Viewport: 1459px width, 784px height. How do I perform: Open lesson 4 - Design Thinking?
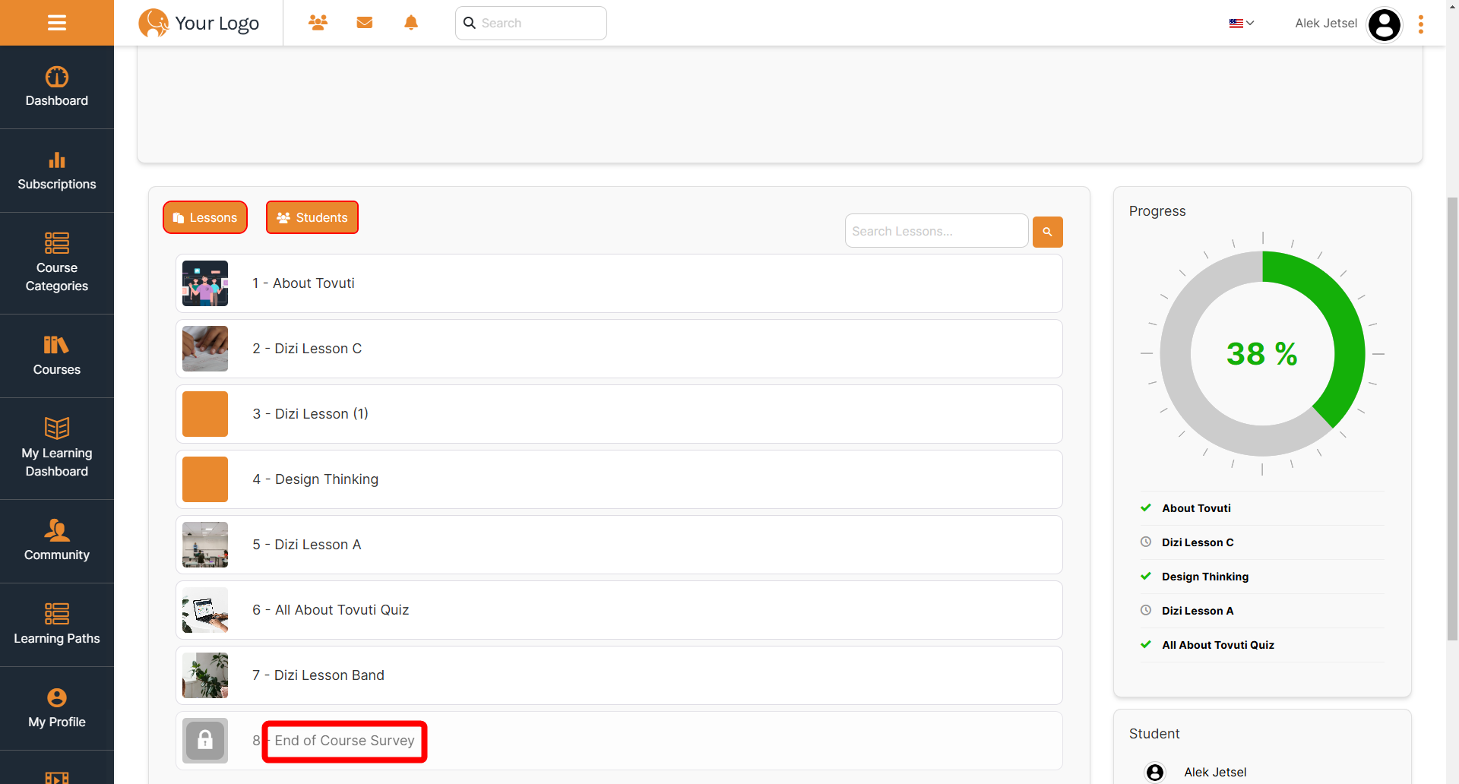pos(327,479)
